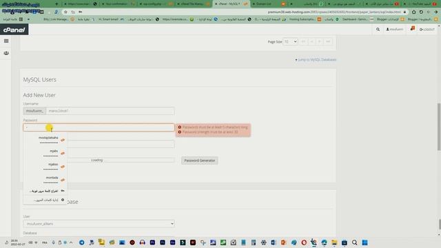Click the Username input field
This screenshot has height=248, width=441.
point(110,111)
